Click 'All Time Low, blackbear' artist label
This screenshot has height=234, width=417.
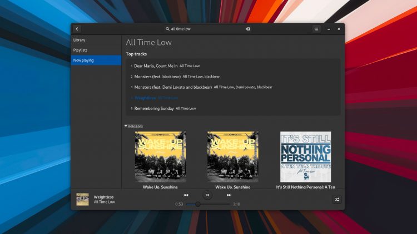pos(201,77)
